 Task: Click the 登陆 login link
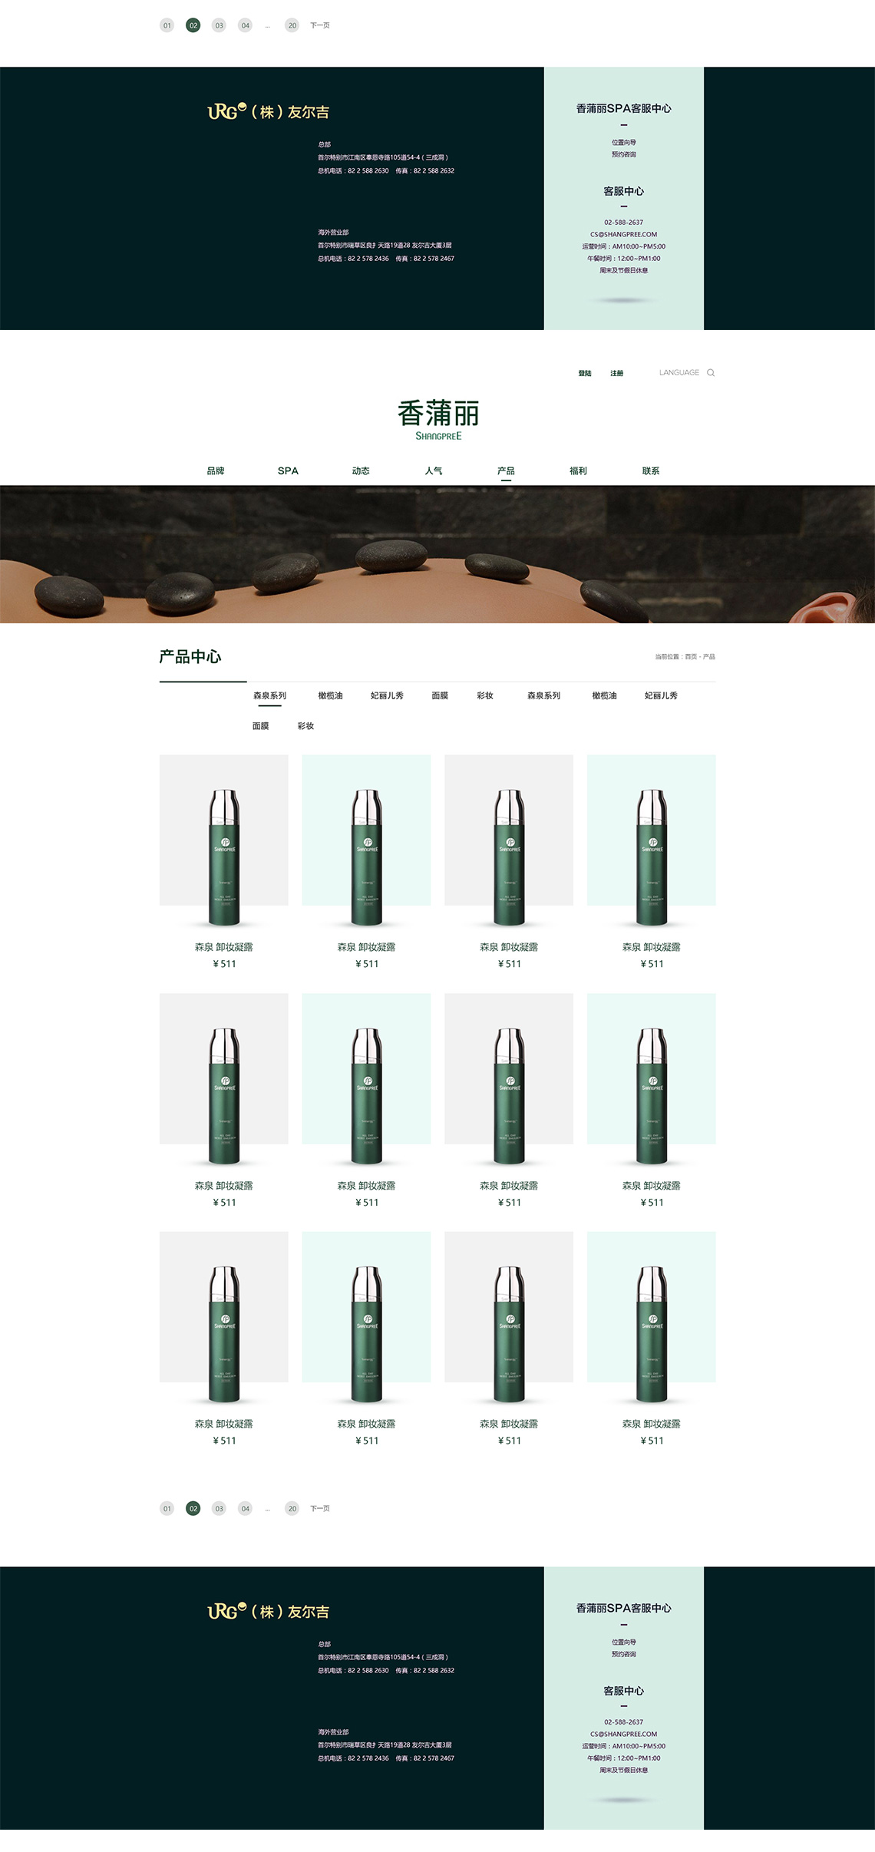[585, 374]
